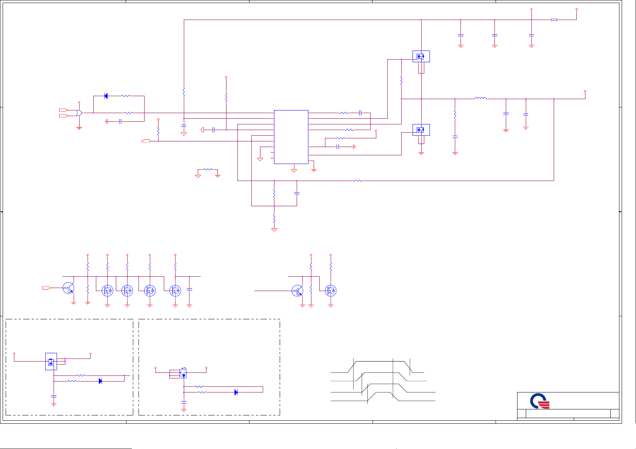Click the diode in the right dashed box
The image size is (636, 449).
point(236,392)
